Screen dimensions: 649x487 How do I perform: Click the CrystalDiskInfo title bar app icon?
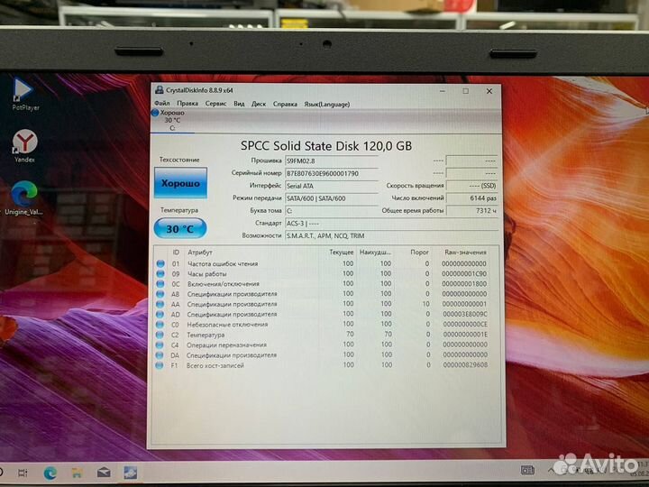[x=159, y=90]
